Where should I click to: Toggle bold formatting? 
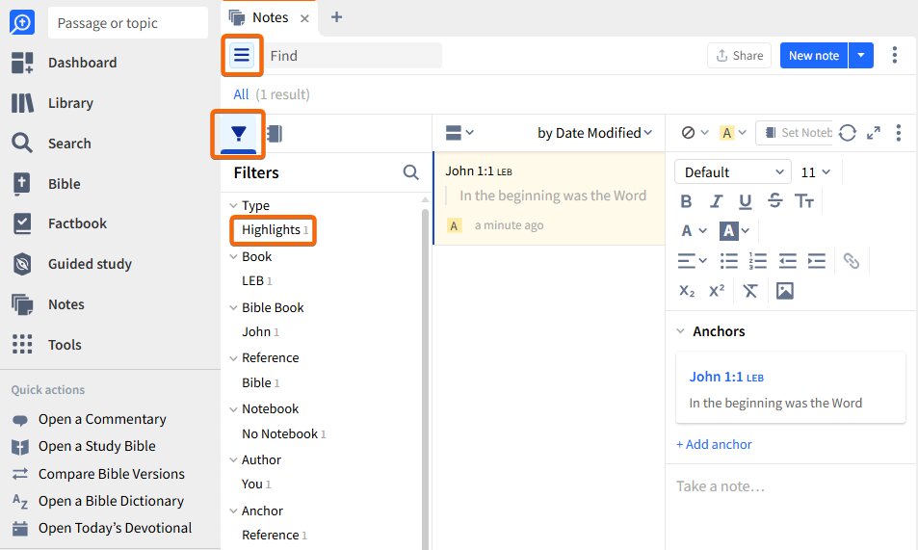click(686, 201)
